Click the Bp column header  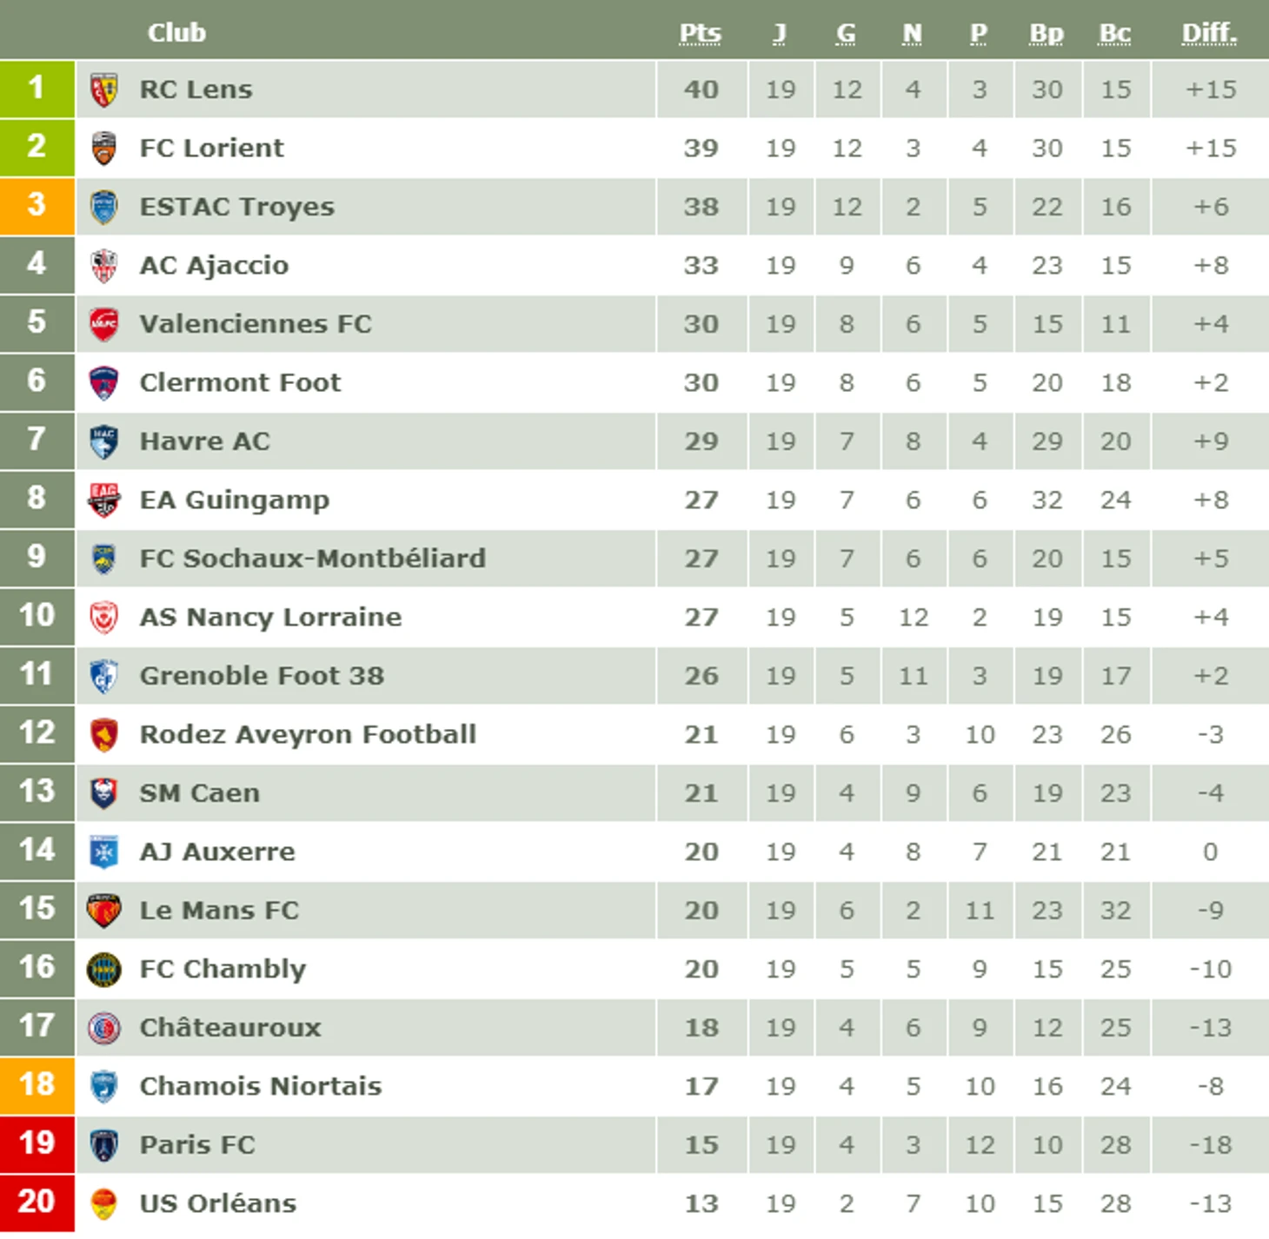pyautogui.click(x=1046, y=33)
